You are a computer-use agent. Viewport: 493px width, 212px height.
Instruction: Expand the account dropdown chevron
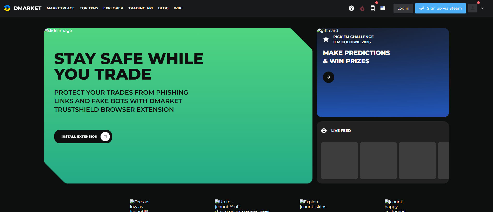point(482,8)
